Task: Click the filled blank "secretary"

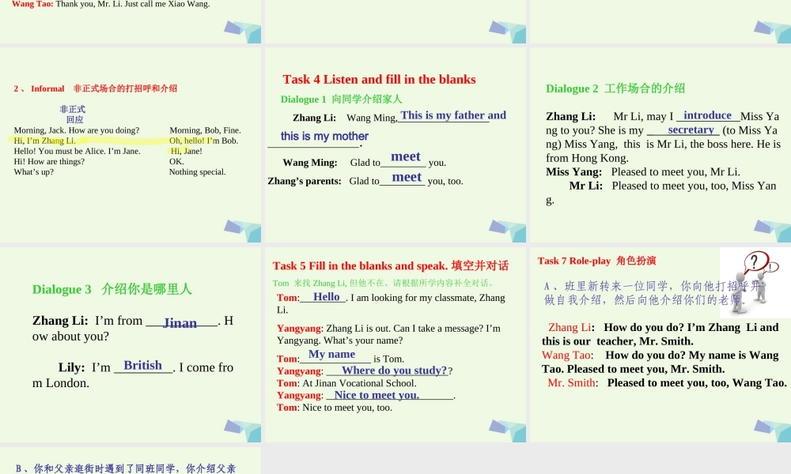Action: tap(691, 130)
